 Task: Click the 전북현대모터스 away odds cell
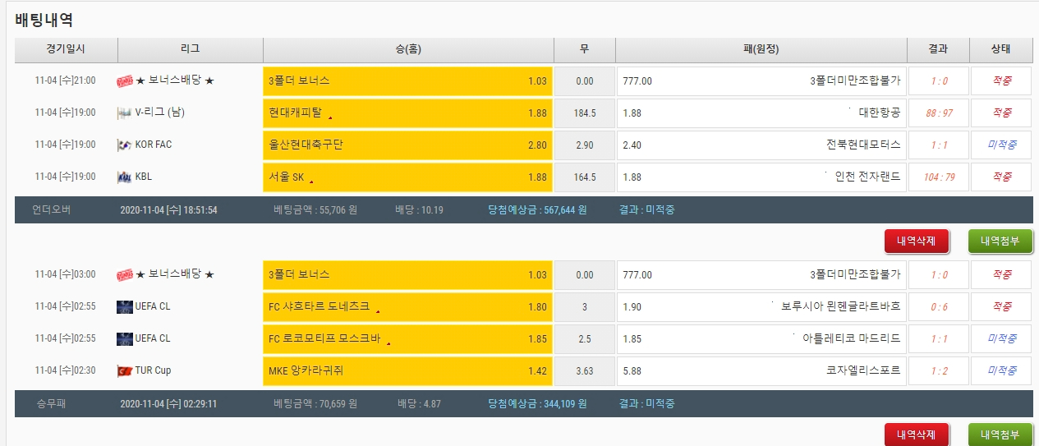click(761, 145)
